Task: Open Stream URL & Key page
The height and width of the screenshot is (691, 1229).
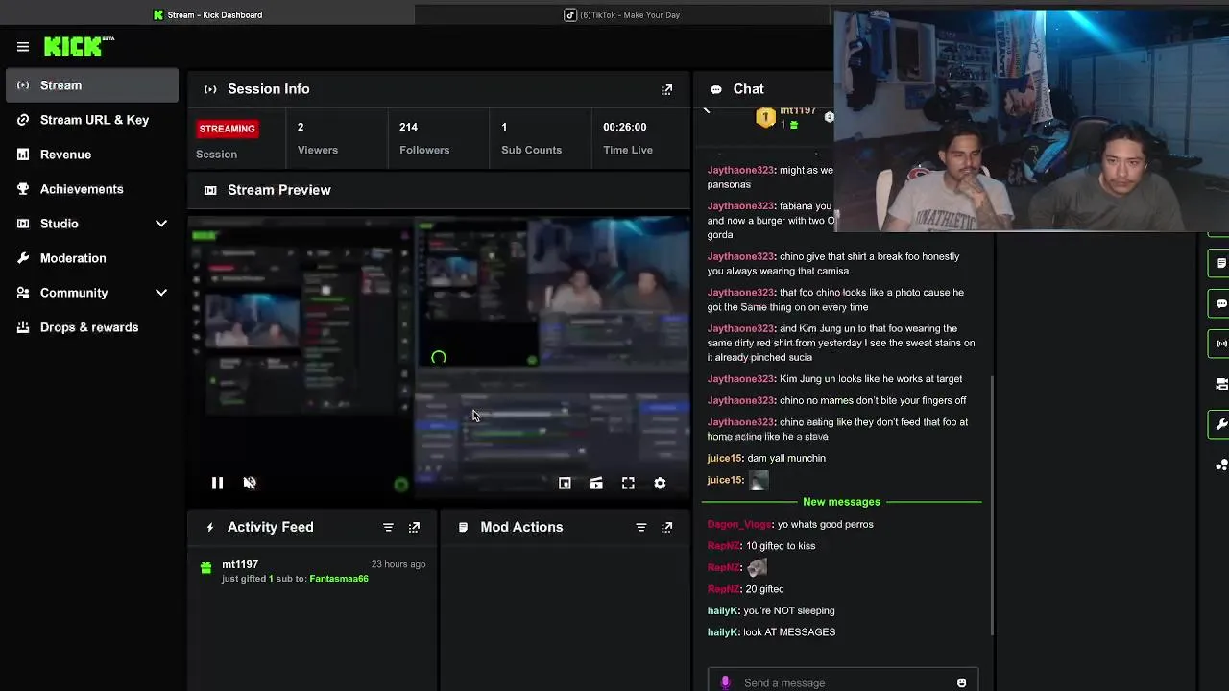Action: point(92,120)
